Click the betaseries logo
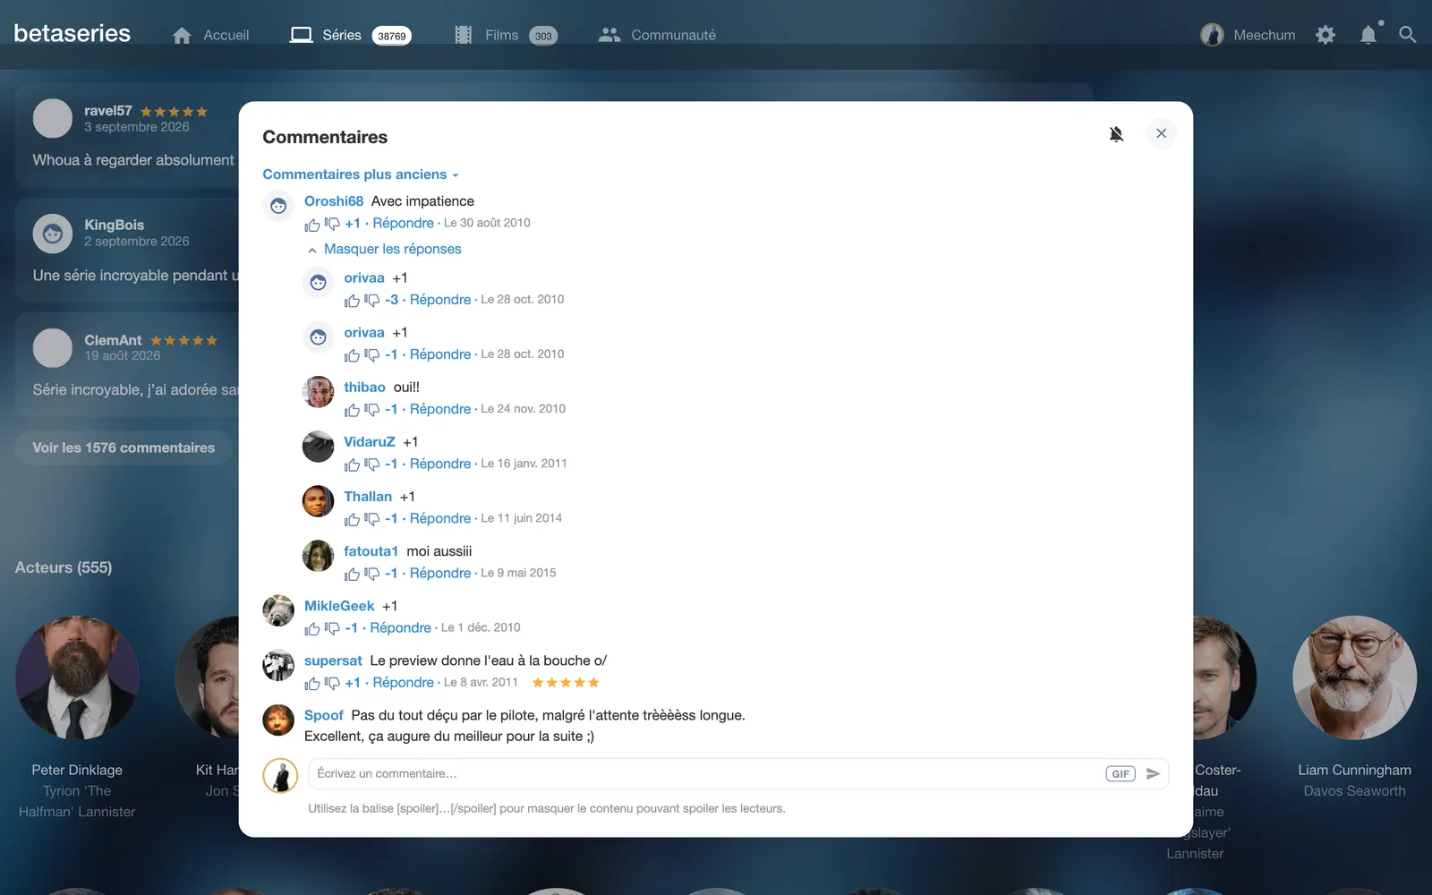This screenshot has height=895, width=1432. coord(72,33)
